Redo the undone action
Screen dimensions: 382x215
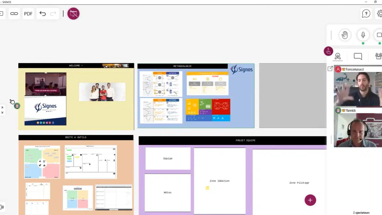click(53, 14)
